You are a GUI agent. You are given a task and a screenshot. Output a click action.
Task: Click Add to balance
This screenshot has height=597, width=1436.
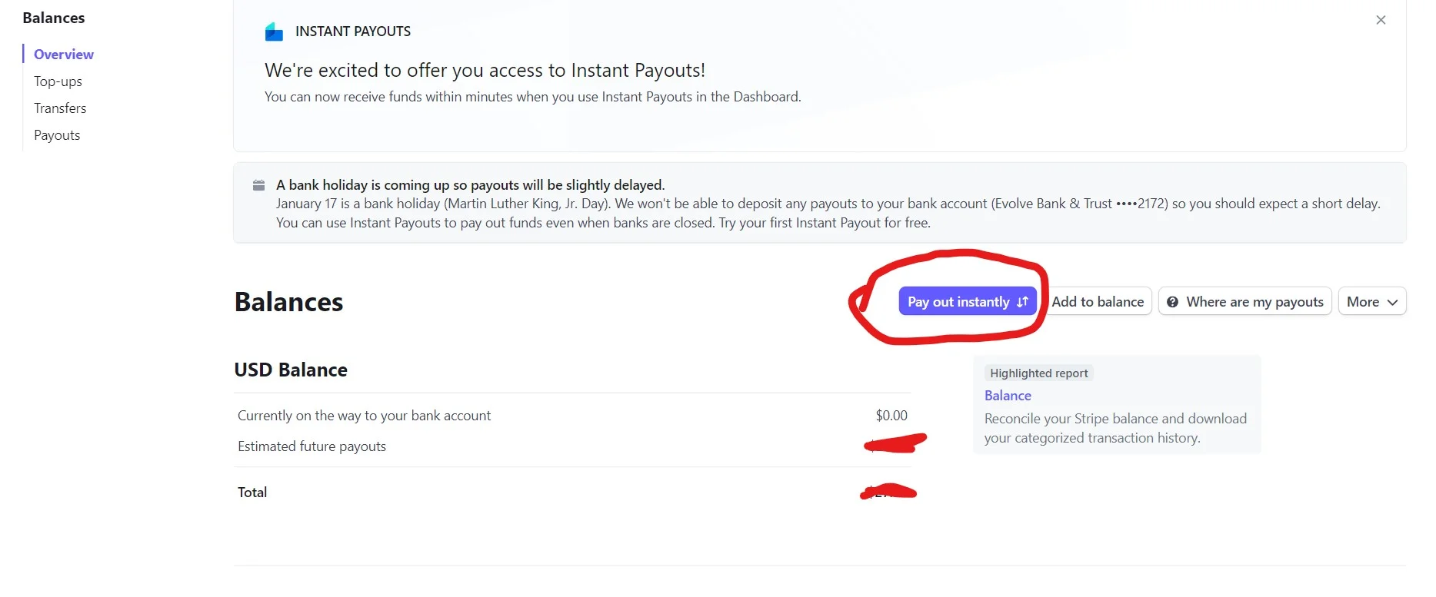click(1098, 302)
